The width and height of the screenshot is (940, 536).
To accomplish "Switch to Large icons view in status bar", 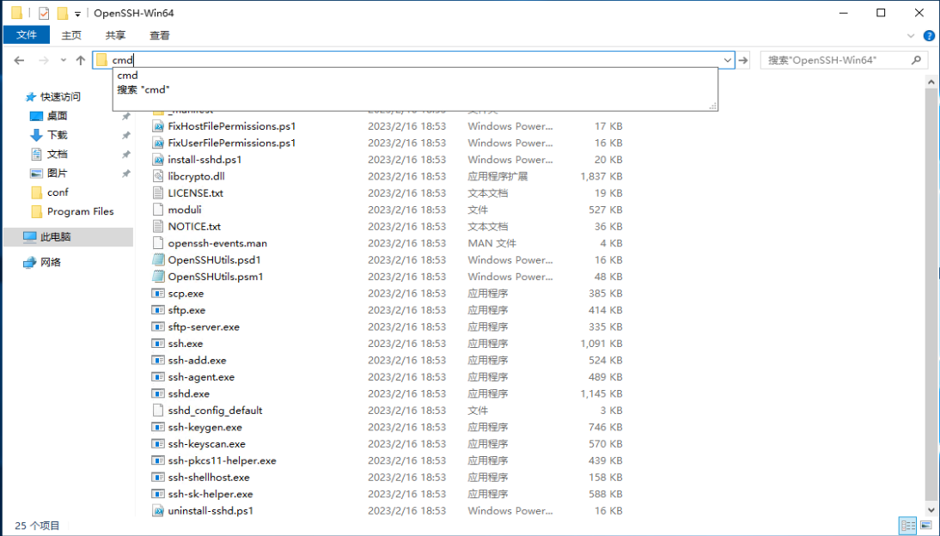I will coord(926,526).
